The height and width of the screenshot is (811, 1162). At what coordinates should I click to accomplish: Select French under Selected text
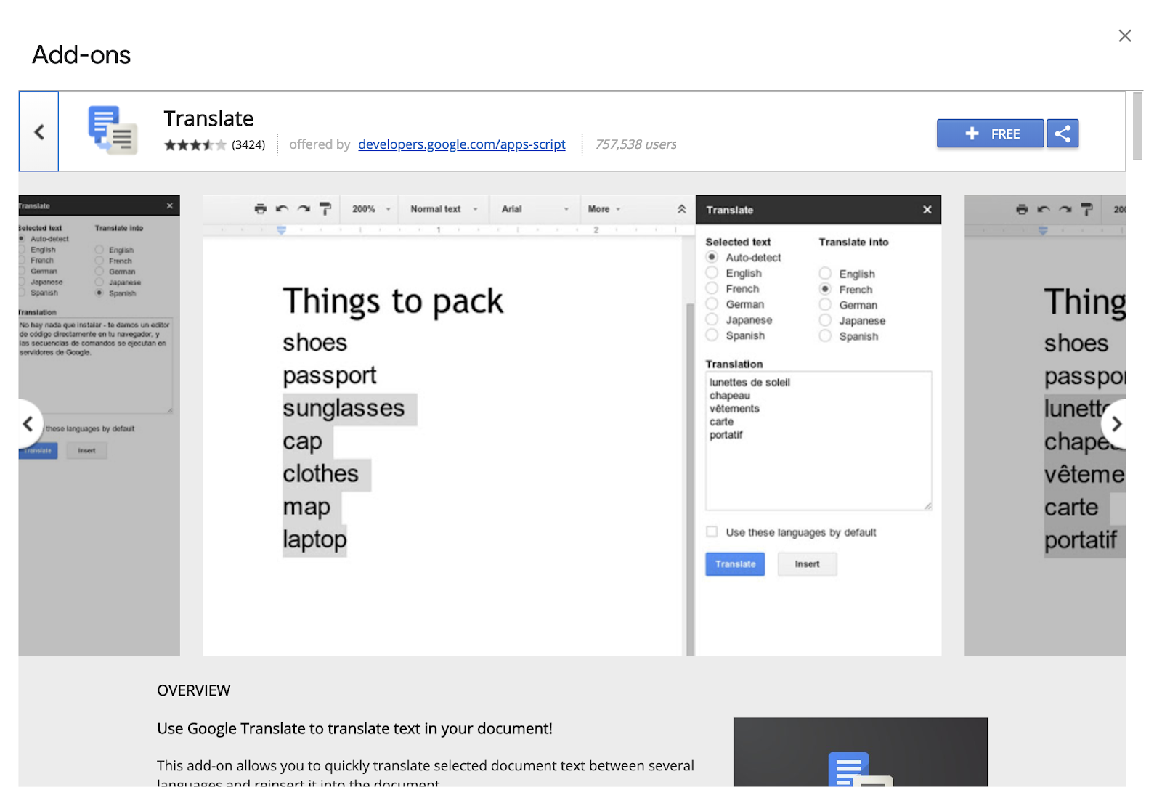coord(712,288)
